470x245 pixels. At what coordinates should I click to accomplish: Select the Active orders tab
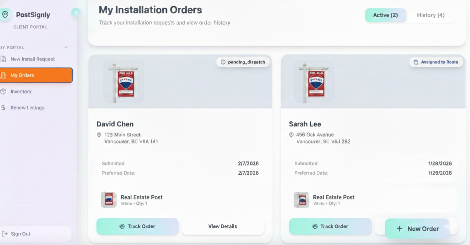[x=386, y=15]
